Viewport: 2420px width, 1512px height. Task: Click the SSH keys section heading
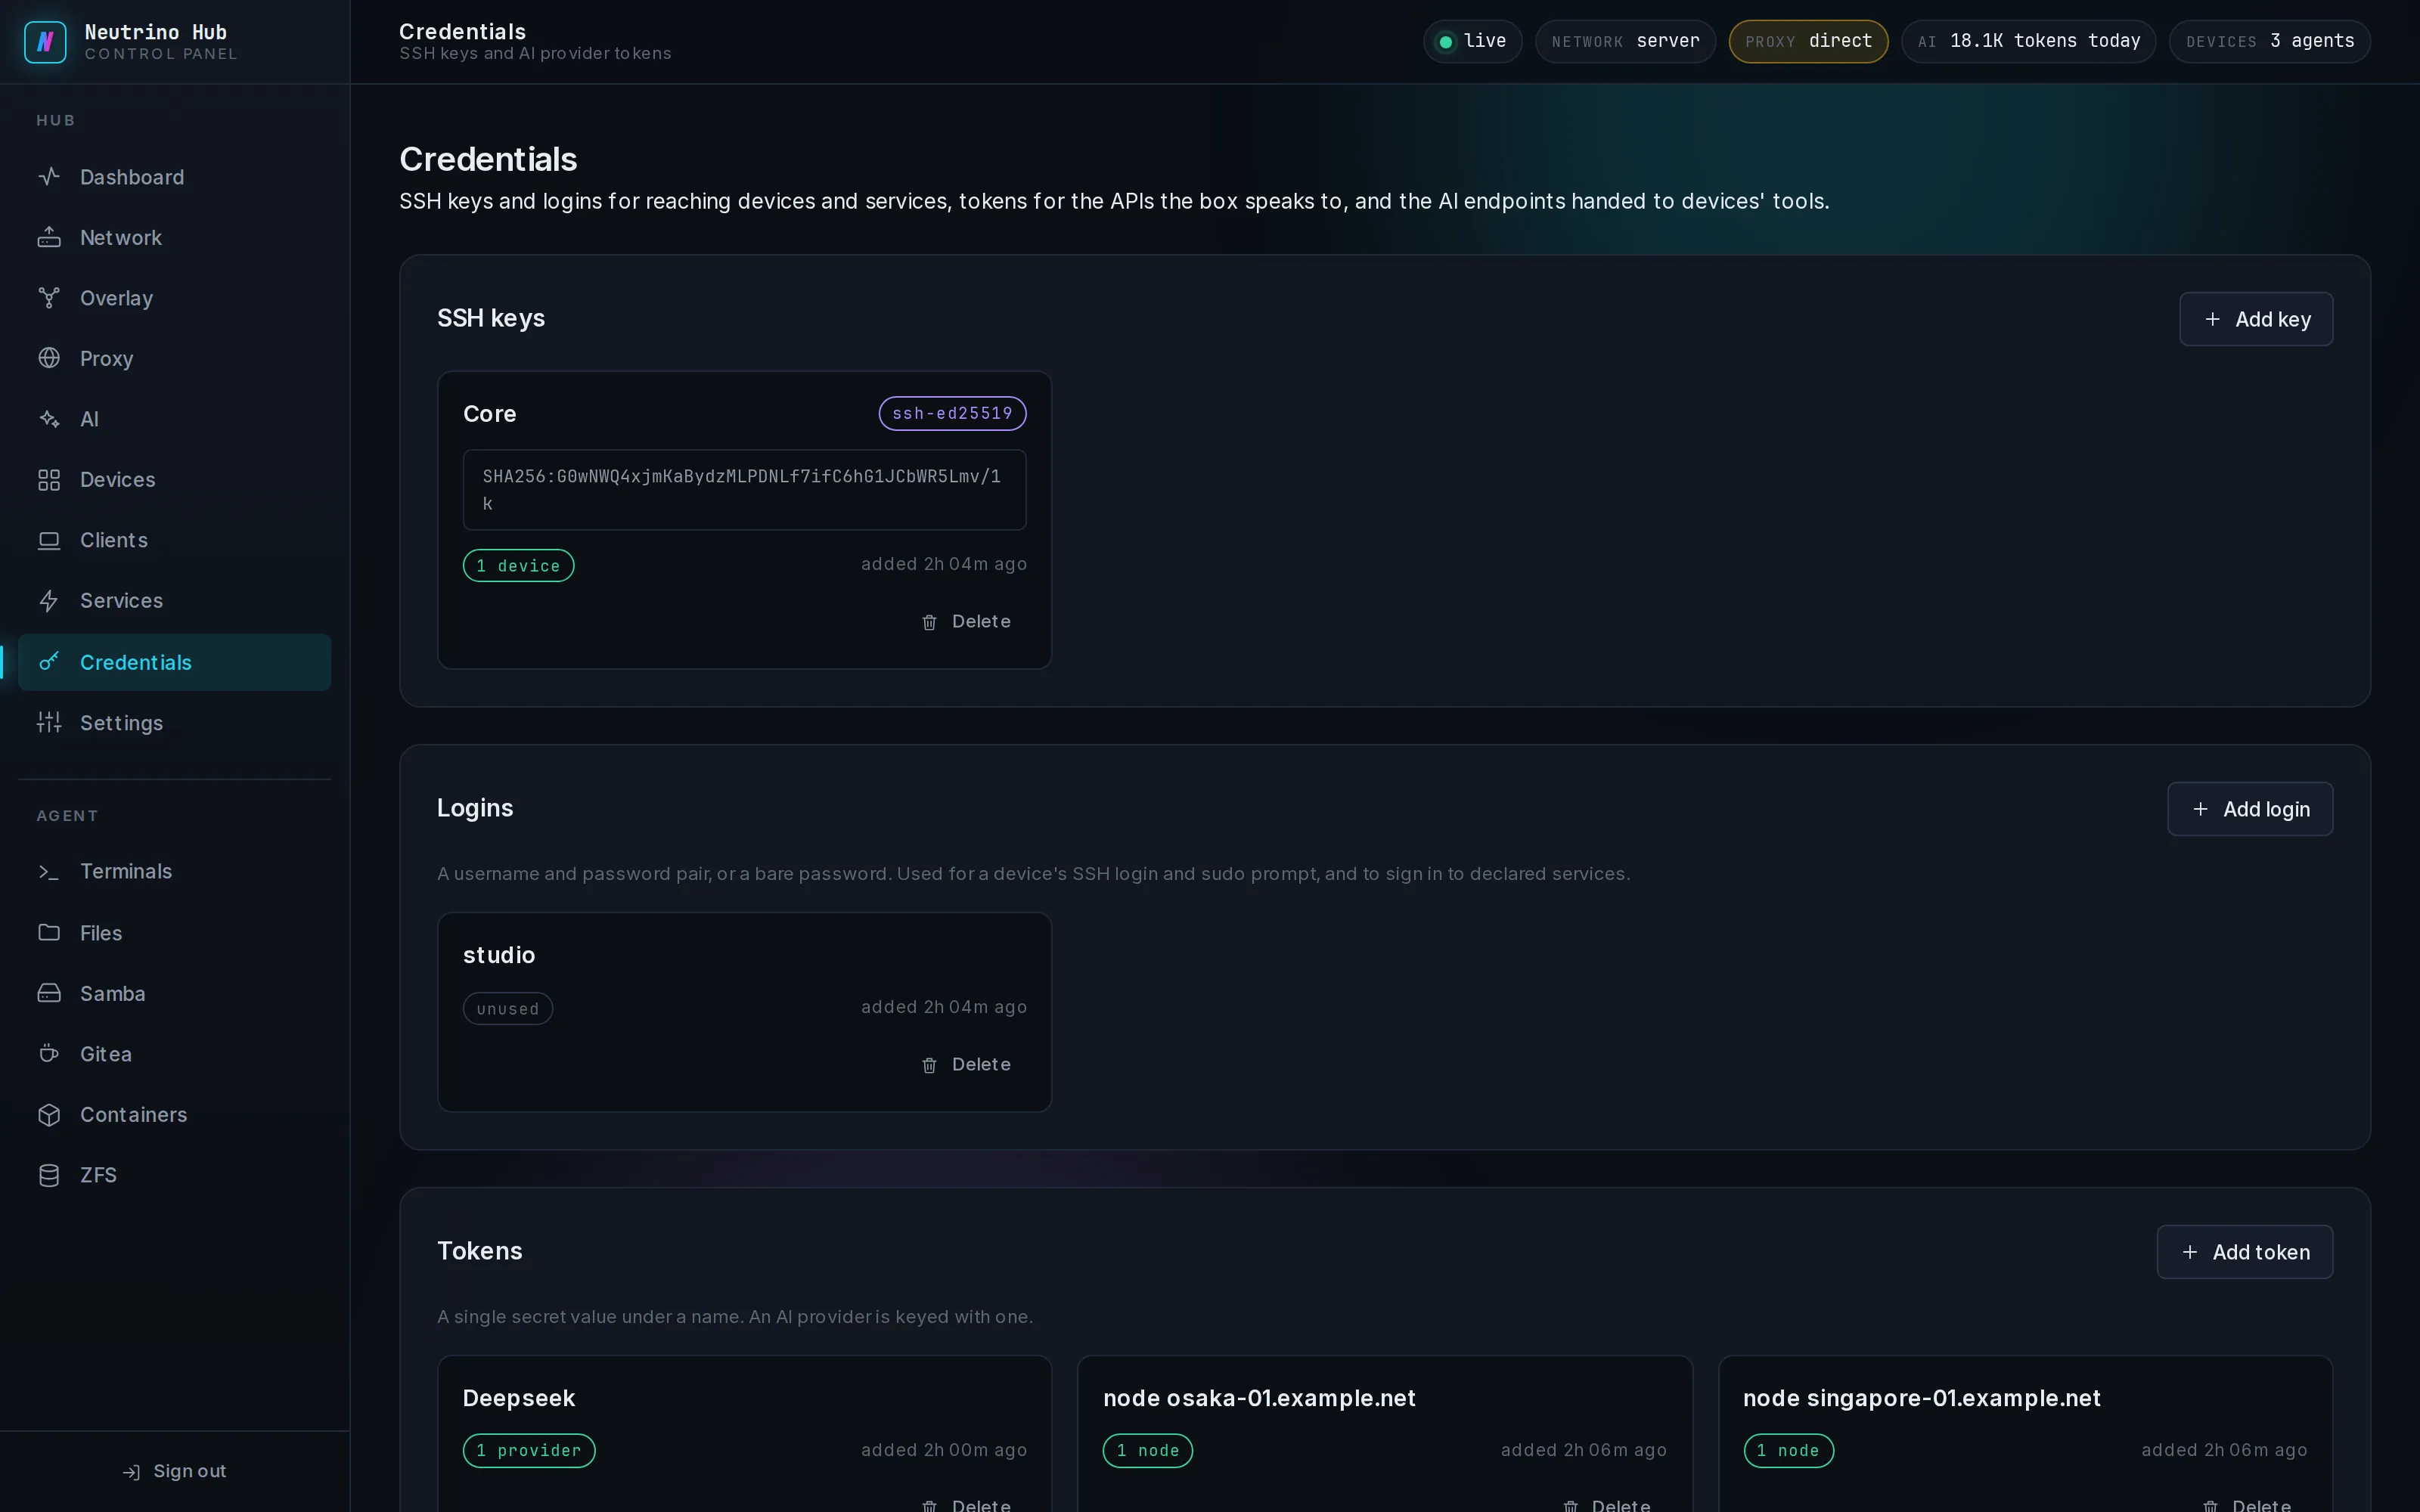pyautogui.click(x=491, y=318)
